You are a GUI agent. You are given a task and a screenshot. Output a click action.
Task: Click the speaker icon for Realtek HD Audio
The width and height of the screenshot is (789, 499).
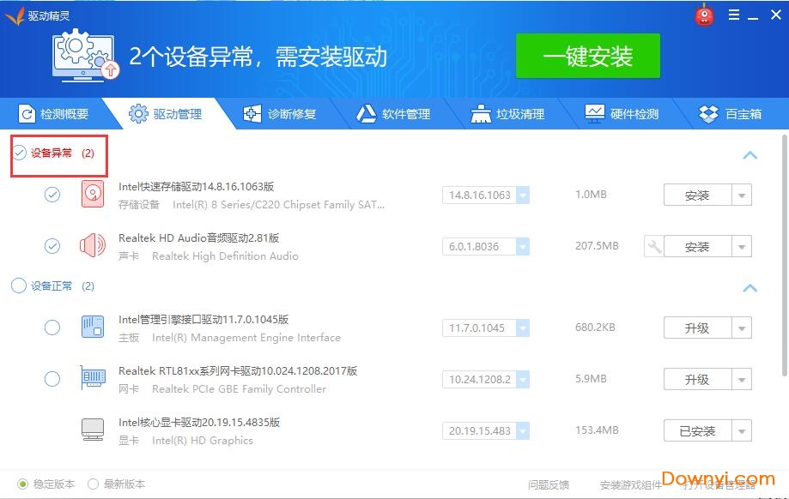click(92, 245)
